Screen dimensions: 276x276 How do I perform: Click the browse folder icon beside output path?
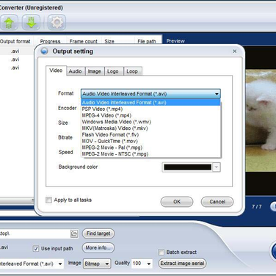tap(74, 233)
